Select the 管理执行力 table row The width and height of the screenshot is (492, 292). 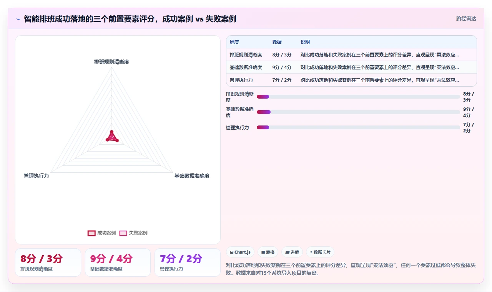click(x=351, y=80)
